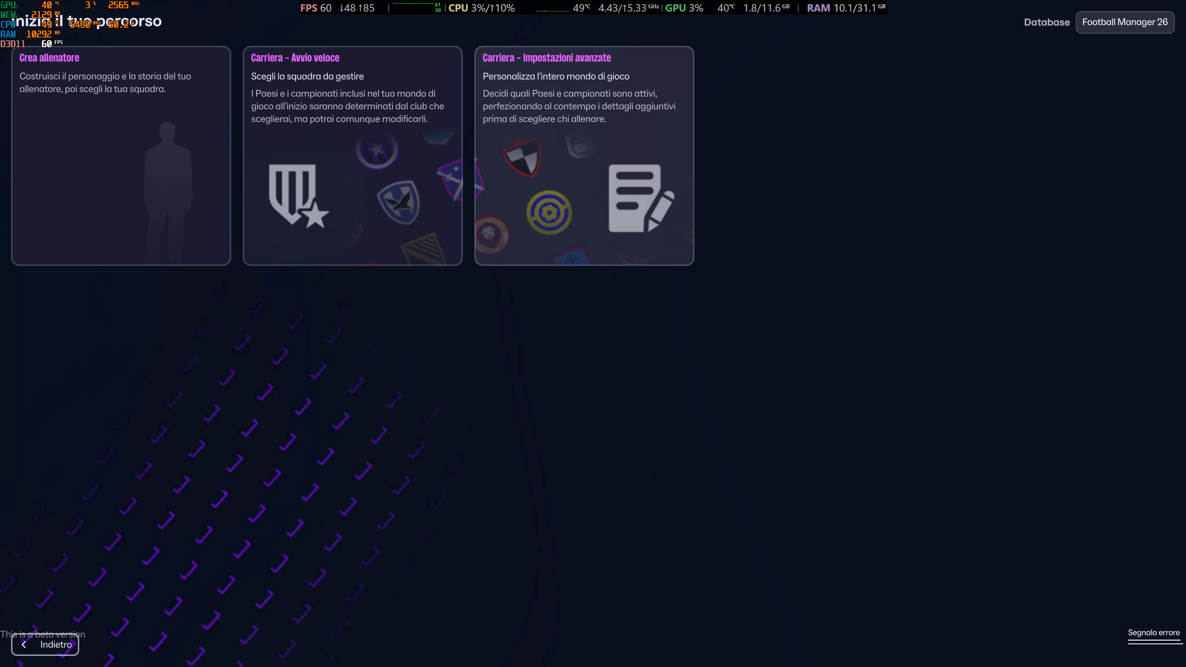Click the Database label
The width and height of the screenshot is (1186, 667).
pyautogui.click(x=1047, y=22)
